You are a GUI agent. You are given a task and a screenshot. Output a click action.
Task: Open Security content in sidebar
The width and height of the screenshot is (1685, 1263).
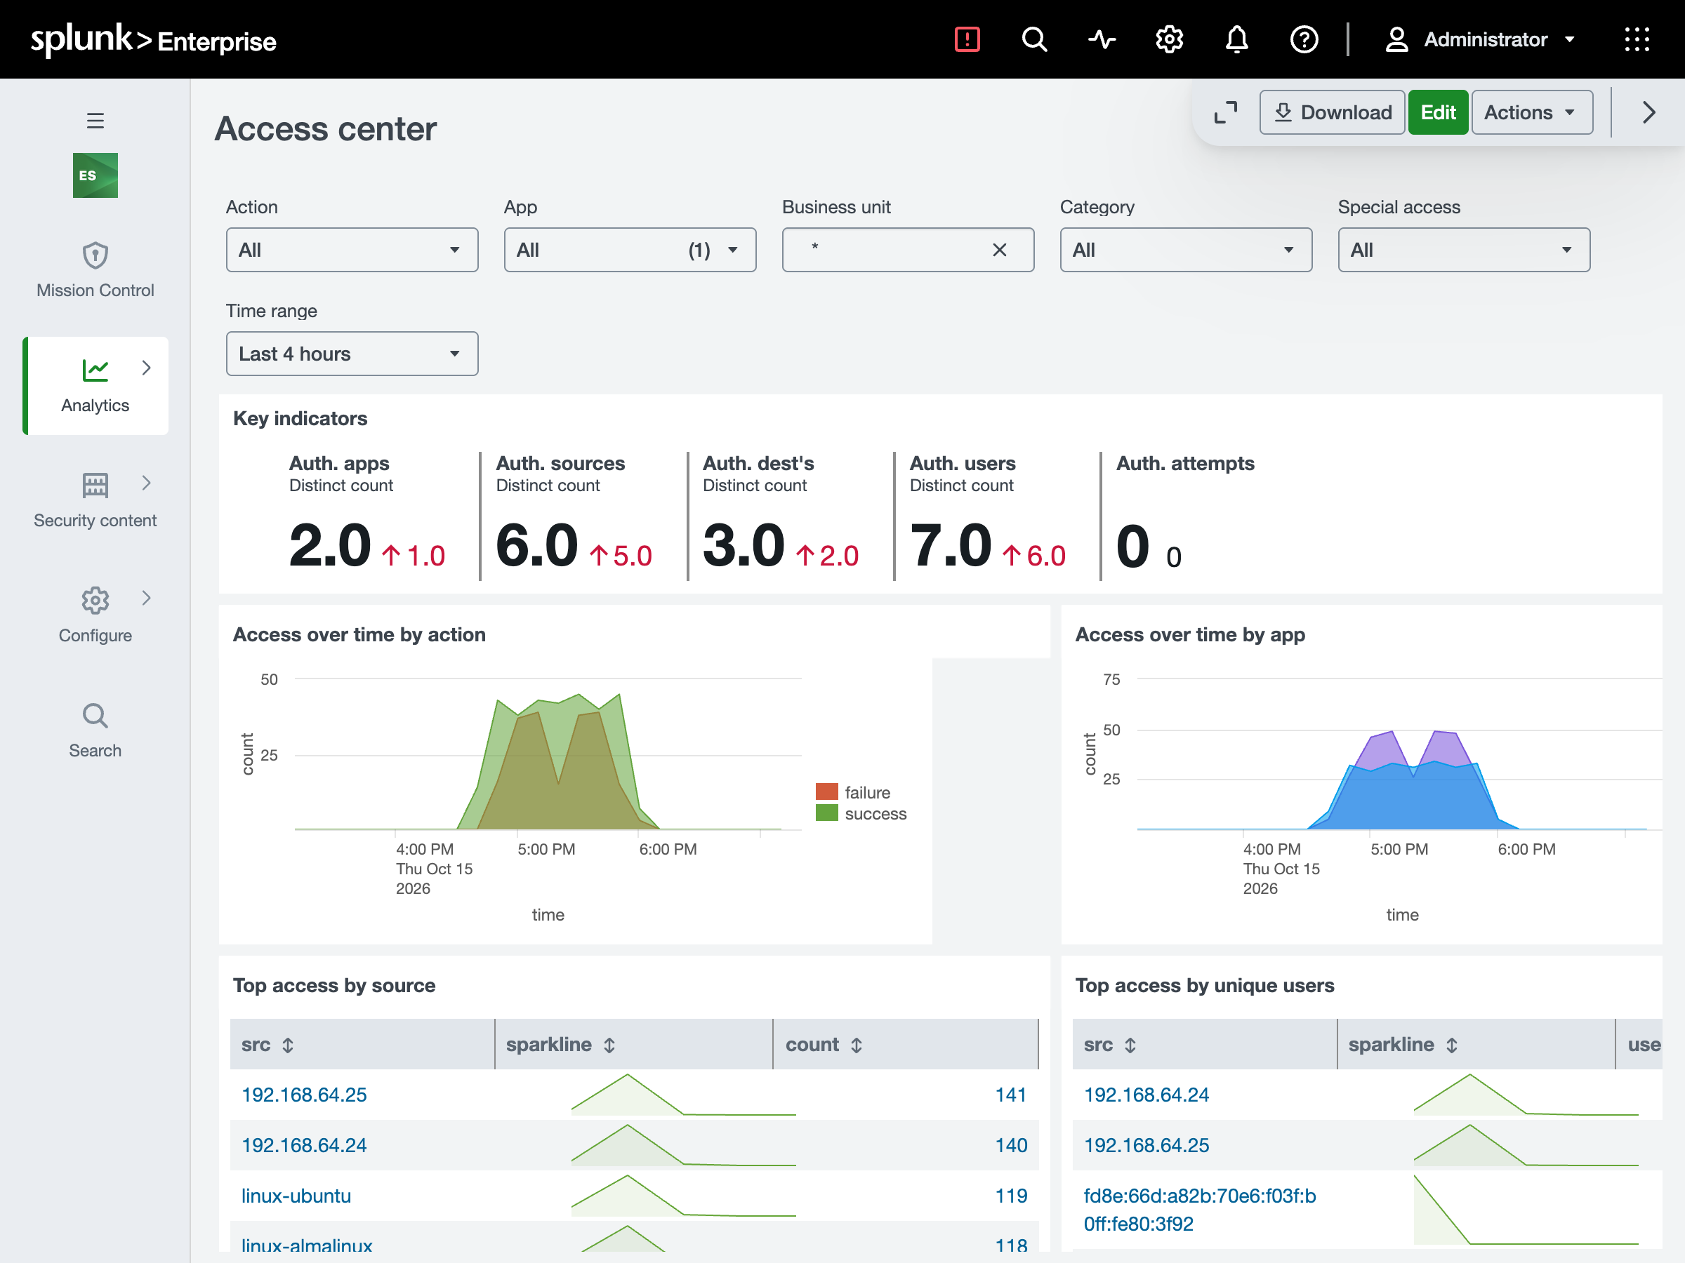click(95, 500)
